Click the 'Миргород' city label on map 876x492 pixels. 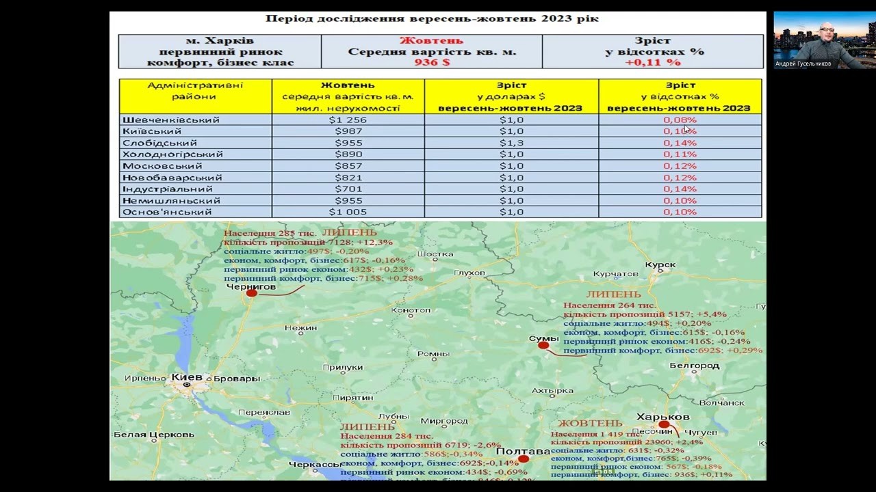pos(444,421)
